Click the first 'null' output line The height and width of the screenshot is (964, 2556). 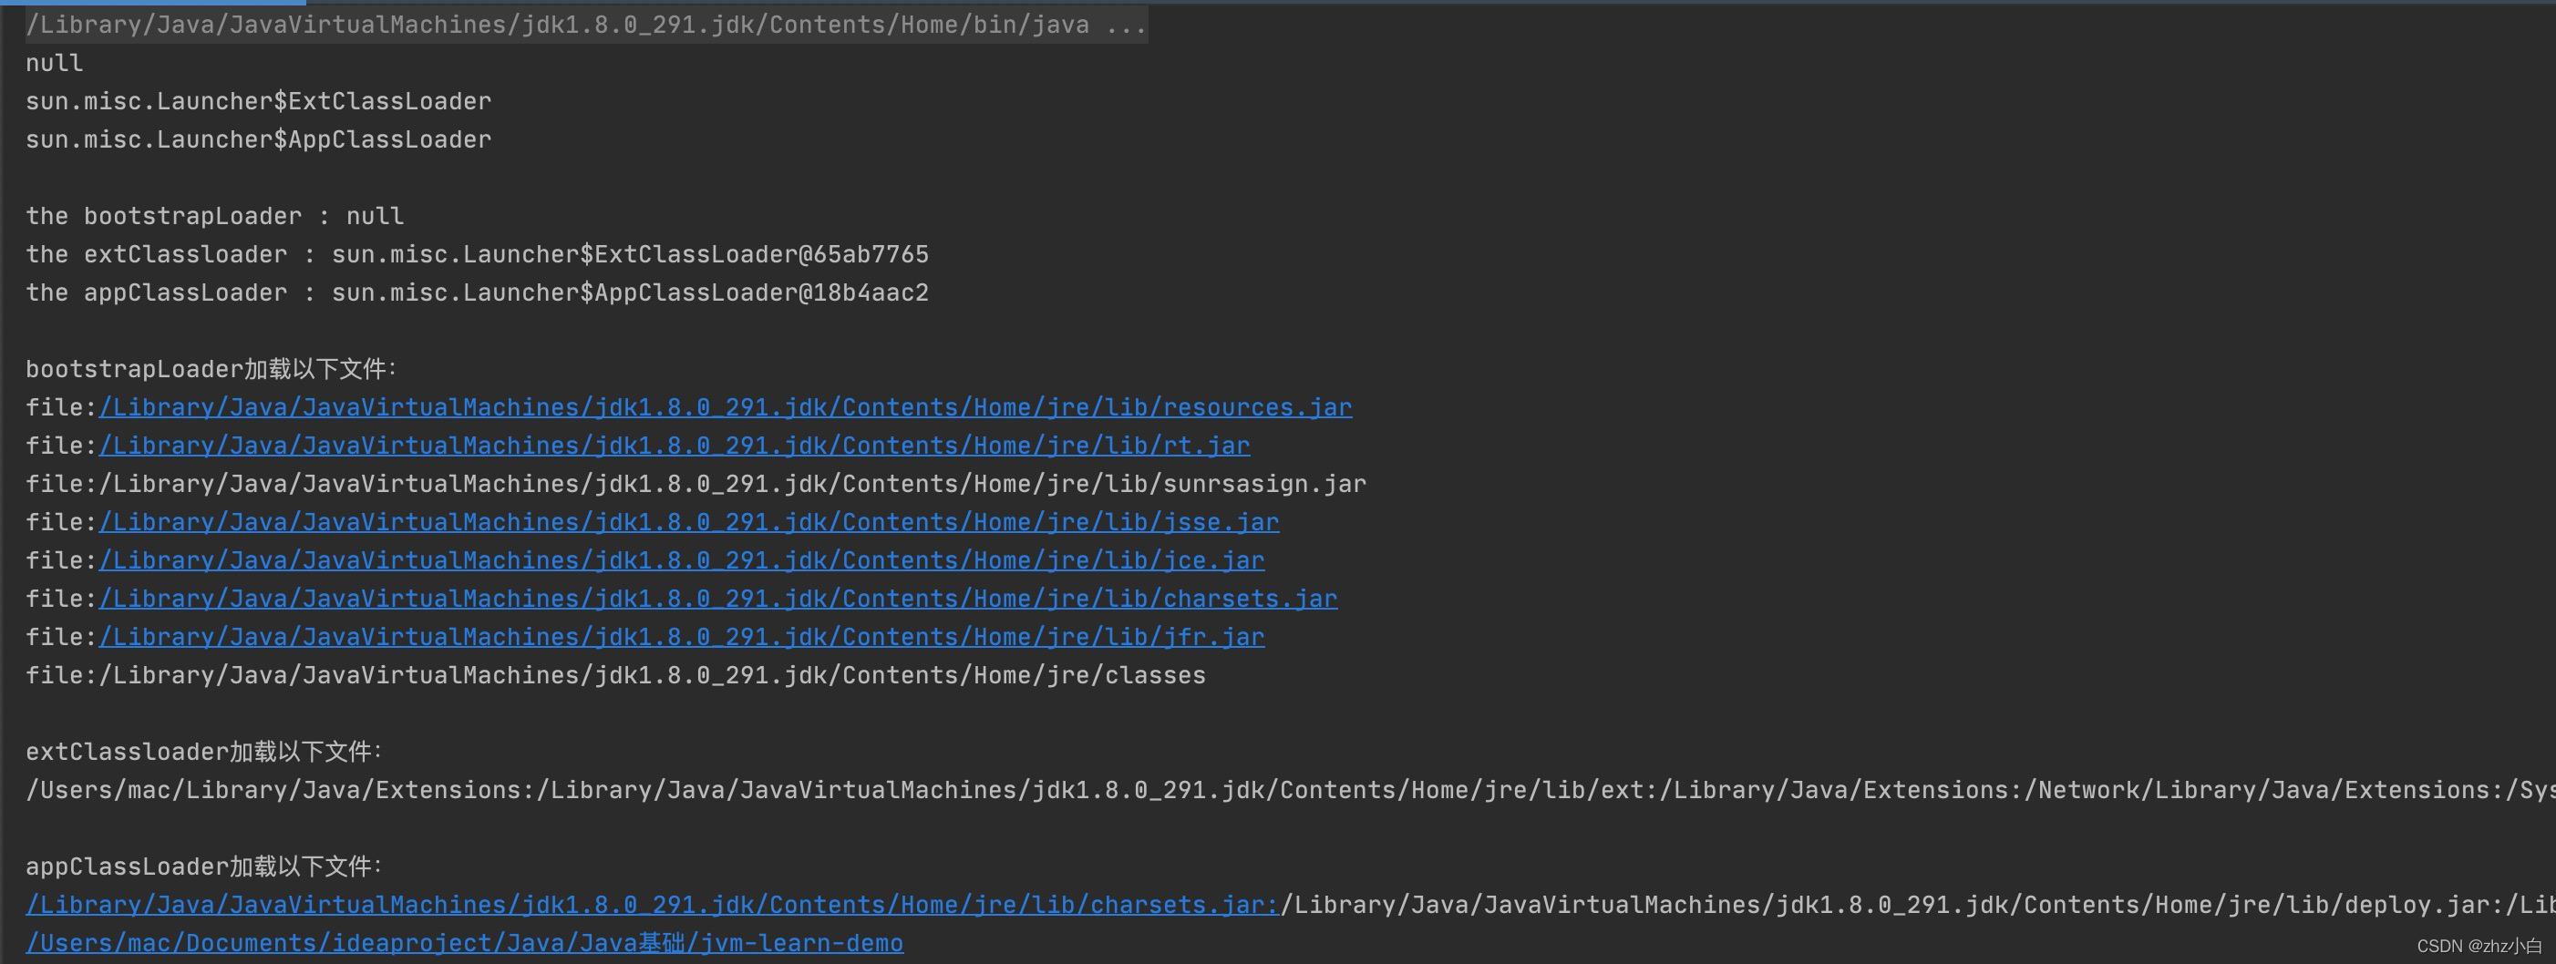pyautogui.click(x=55, y=64)
